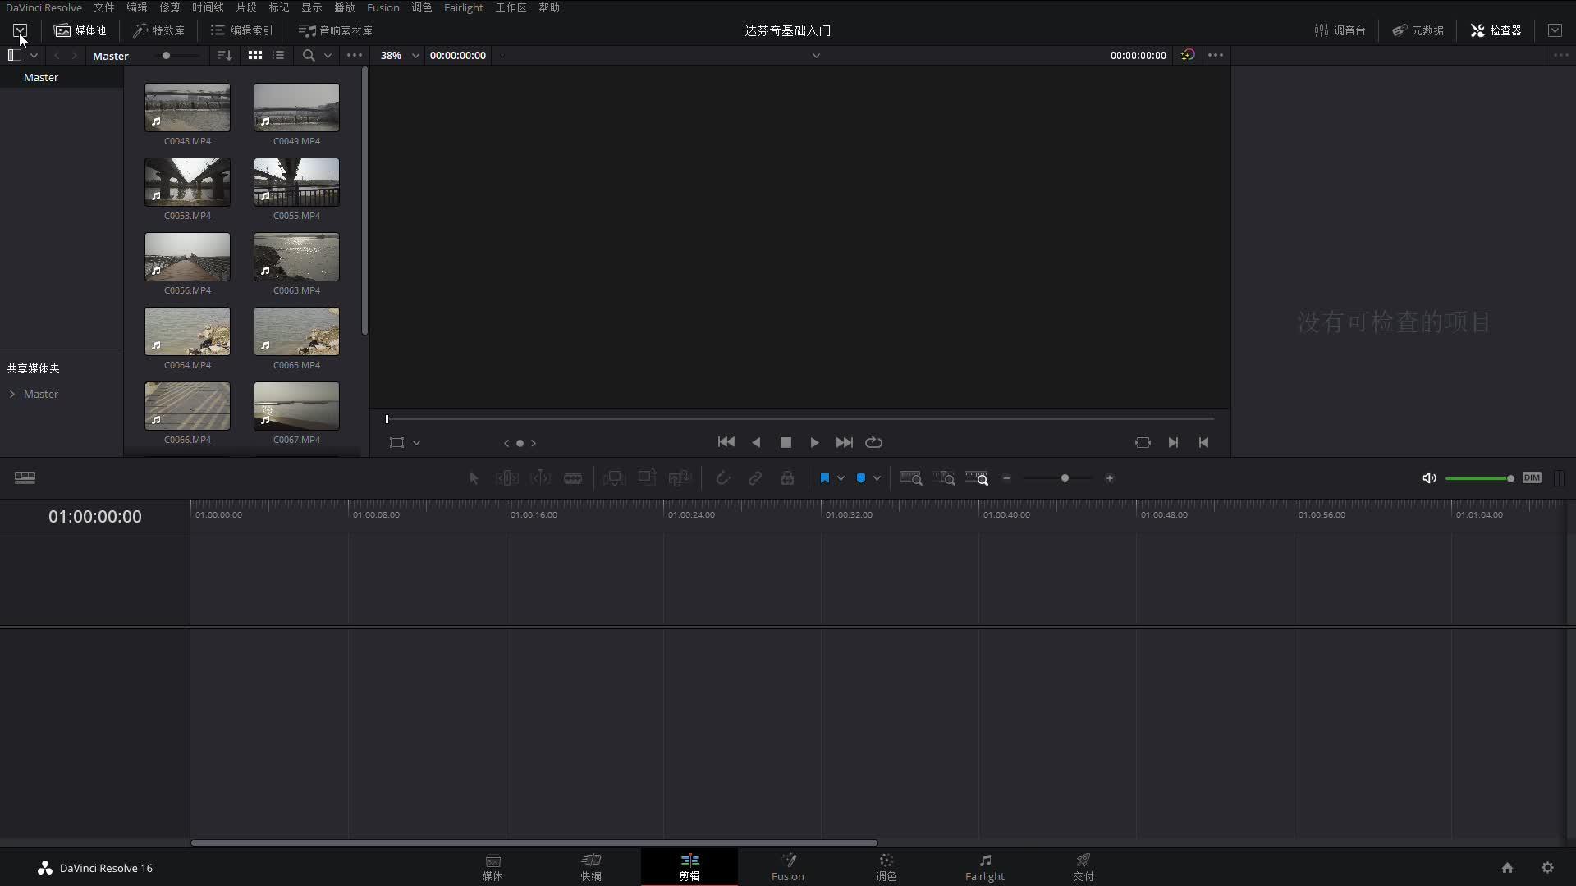This screenshot has width=1576, height=886.
Task: Open the flag color dropdown arrow
Action: coord(841,478)
